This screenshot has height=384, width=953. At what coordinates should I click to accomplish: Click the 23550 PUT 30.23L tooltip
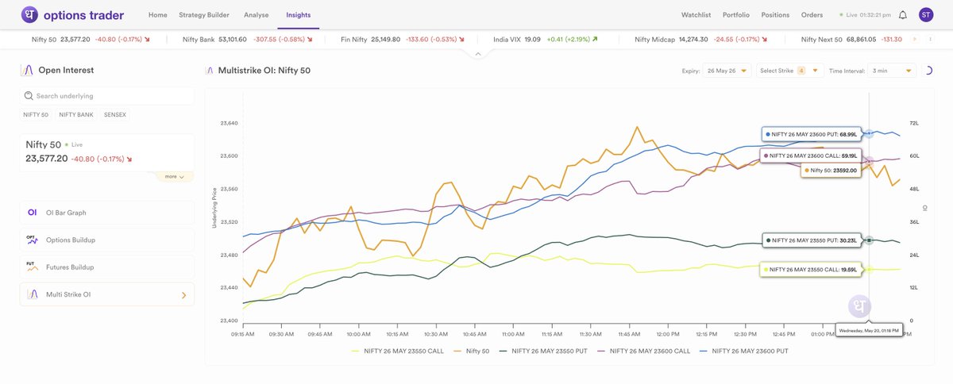pyautogui.click(x=811, y=239)
